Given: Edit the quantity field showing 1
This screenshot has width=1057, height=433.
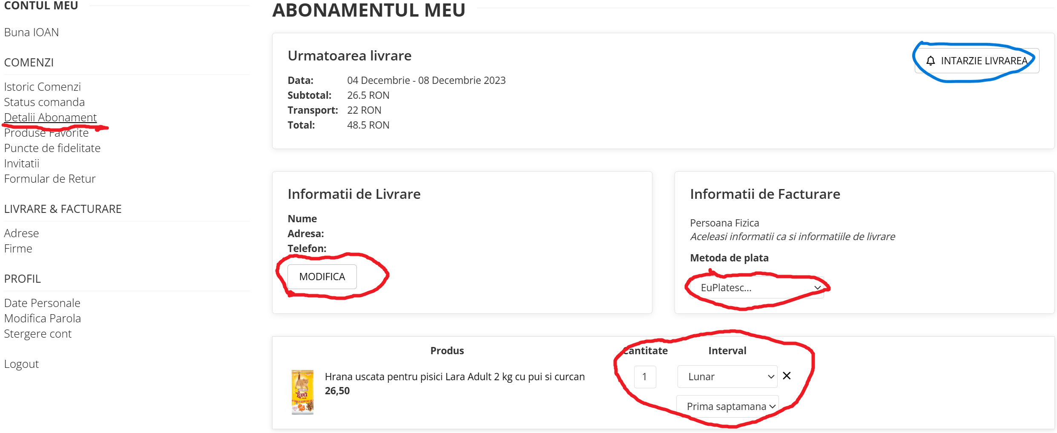Looking at the screenshot, I should (x=645, y=377).
